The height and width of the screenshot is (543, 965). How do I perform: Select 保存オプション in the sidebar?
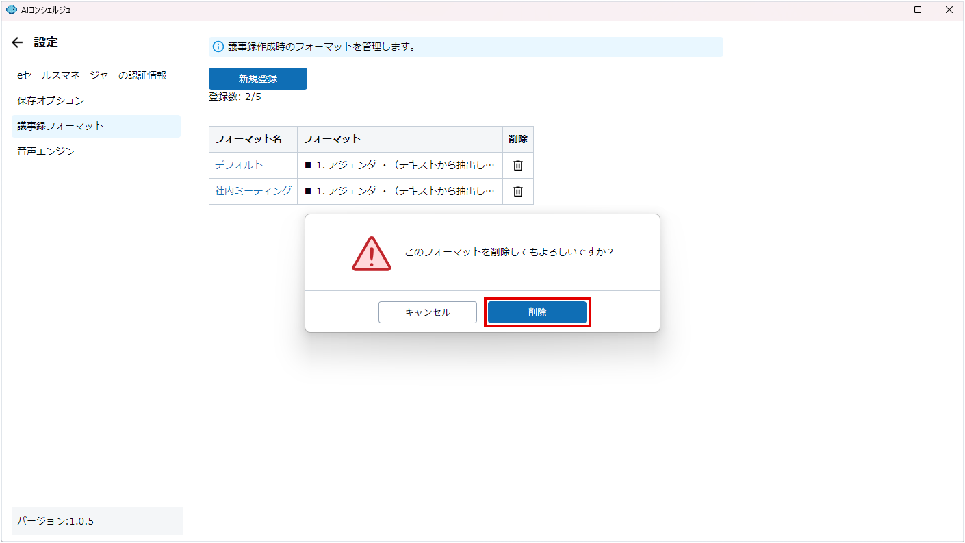tap(51, 101)
